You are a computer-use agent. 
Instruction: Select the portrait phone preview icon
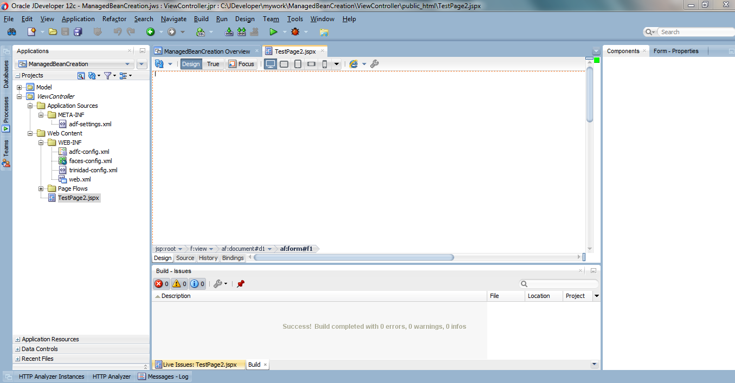pos(325,64)
